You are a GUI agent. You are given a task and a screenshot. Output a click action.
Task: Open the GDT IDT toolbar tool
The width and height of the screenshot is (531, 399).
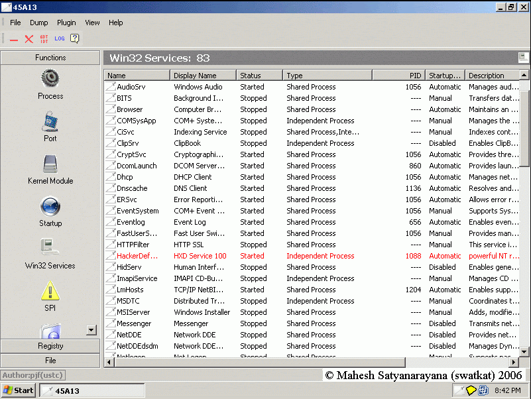[44, 39]
